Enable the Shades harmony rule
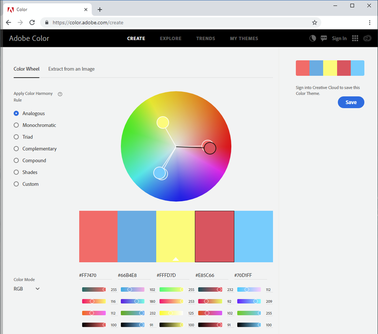This screenshot has height=334, width=378. [16, 172]
